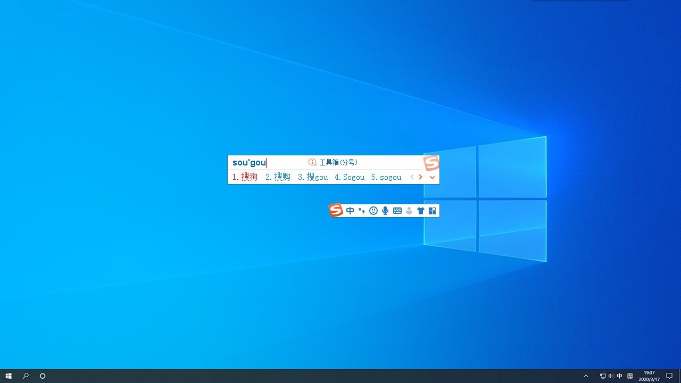
Task: Go to next candidate page with right arrow
Action: click(x=420, y=177)
